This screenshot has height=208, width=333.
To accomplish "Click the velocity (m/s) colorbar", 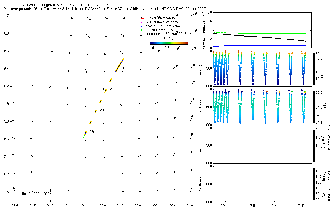I will pos(169,43).
